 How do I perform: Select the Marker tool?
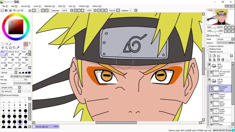4,59
